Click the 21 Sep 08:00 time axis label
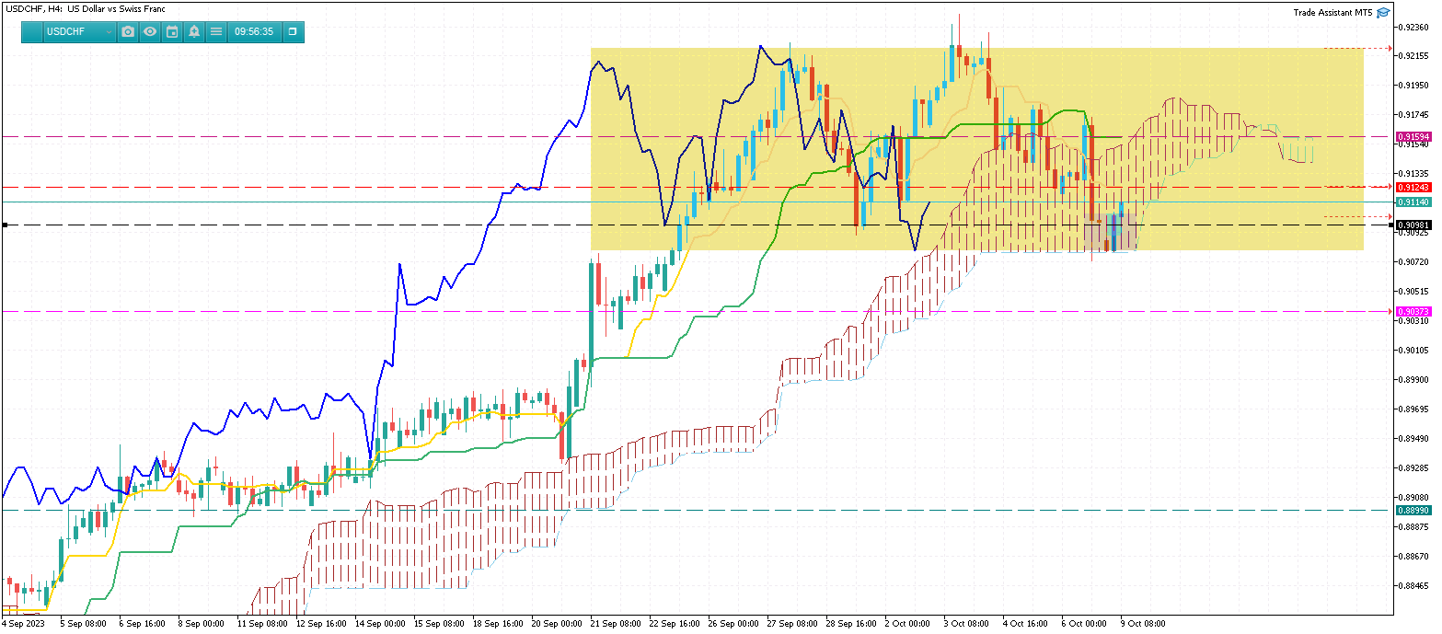The height and width of the screenshot is (634, 1442). (x=617, y=623)
